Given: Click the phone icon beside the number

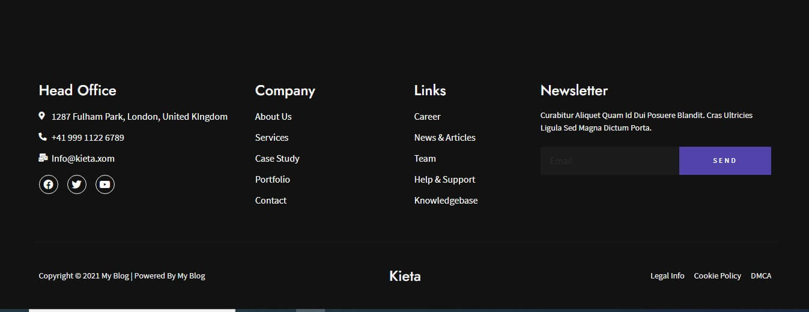Looking at the screenshot, I should [x=43, y=137].
